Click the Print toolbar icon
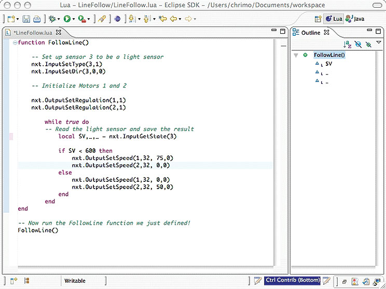Screen dimensions: 386x289 37,19
